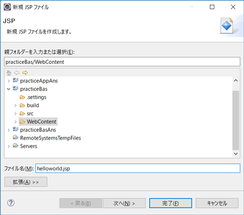The height and width of the screenshot is (215, 244).
Task: Click the disabled 戻る(B) back button
Action: (x=81, y=203)
